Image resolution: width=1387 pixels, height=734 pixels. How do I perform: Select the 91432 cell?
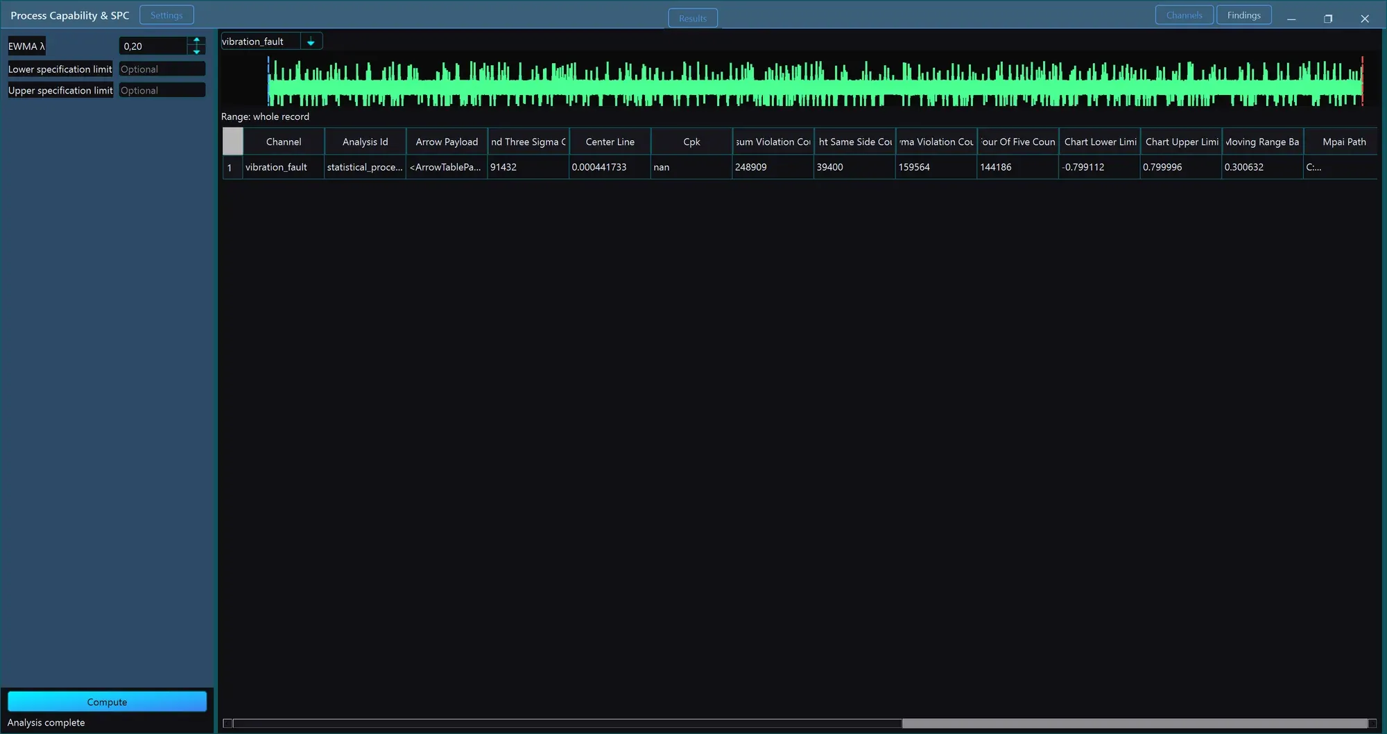coord(528,167)
